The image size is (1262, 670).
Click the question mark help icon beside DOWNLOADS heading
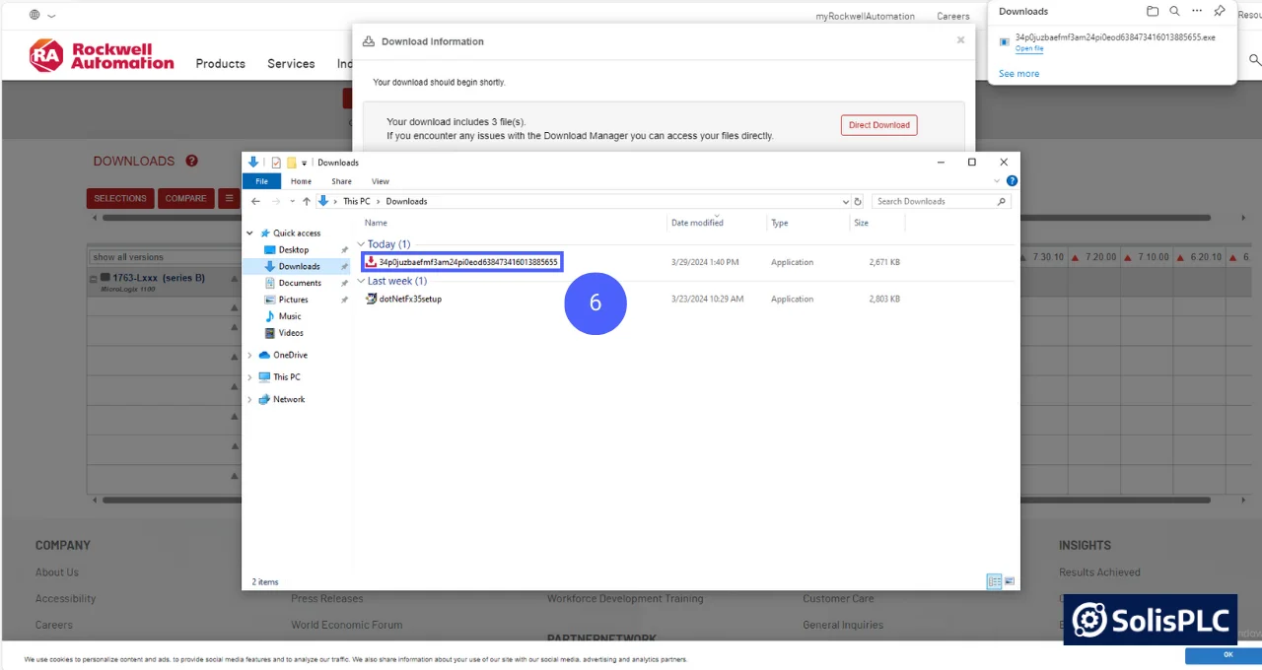coord(191,161)
